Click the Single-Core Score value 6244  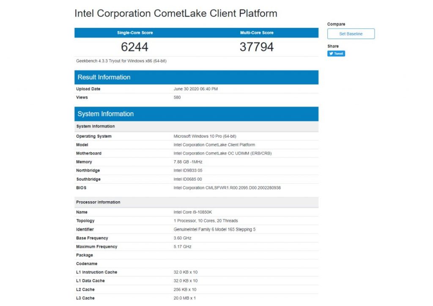point(135,46)
